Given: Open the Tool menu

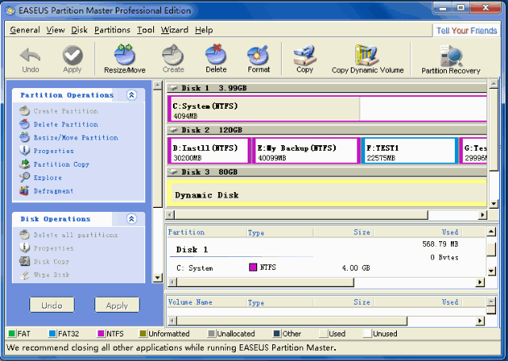Looking at the screenshot, I should point(145,30).
